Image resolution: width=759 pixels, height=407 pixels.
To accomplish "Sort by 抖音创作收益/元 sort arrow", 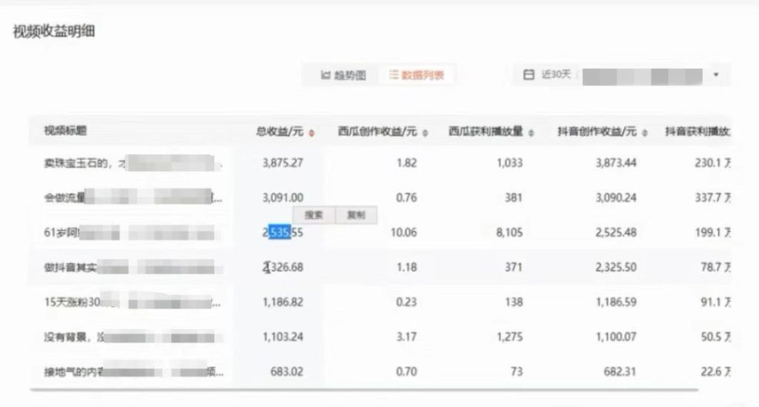I will tap(644, 133).
